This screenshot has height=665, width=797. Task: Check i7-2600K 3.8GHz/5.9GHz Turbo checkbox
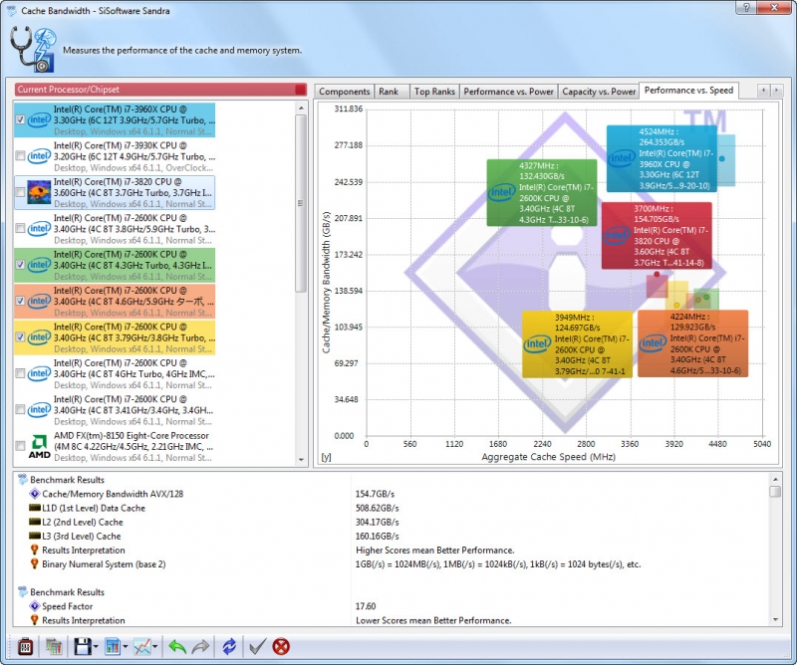pyautogui.click(x=20, y=229)
